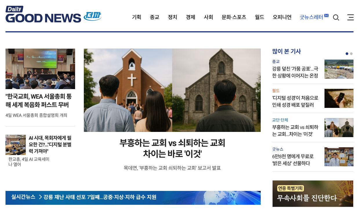
Task: Open the hamburger menu icon
Action: pyautogui.click(x=350, y=17)
